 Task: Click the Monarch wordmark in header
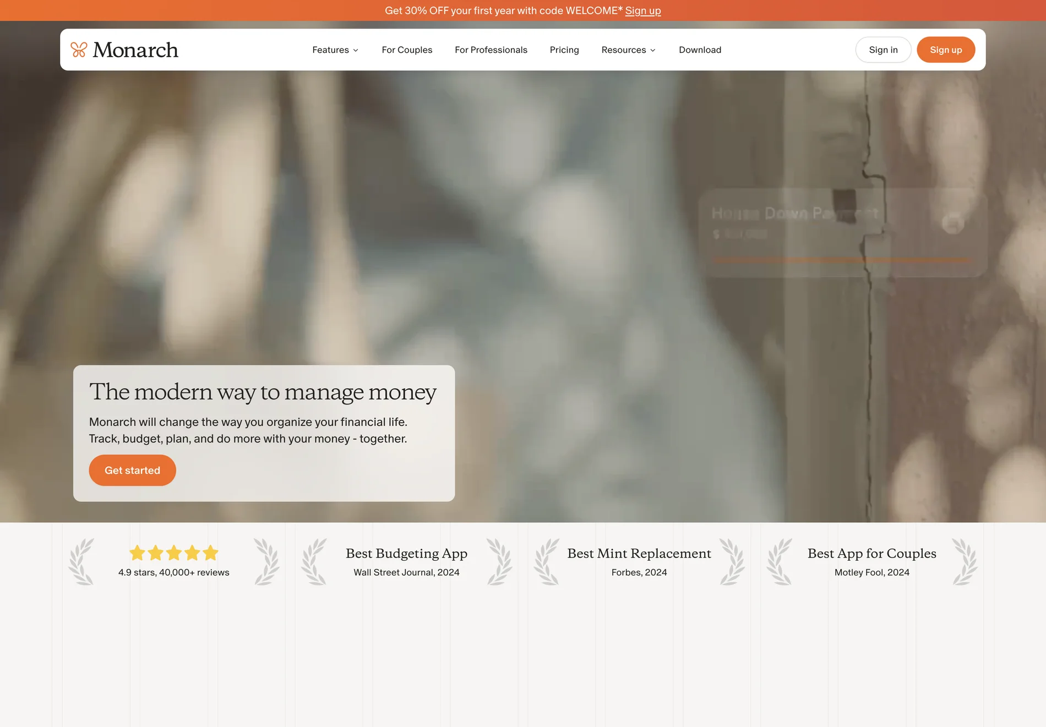point(135,50)
